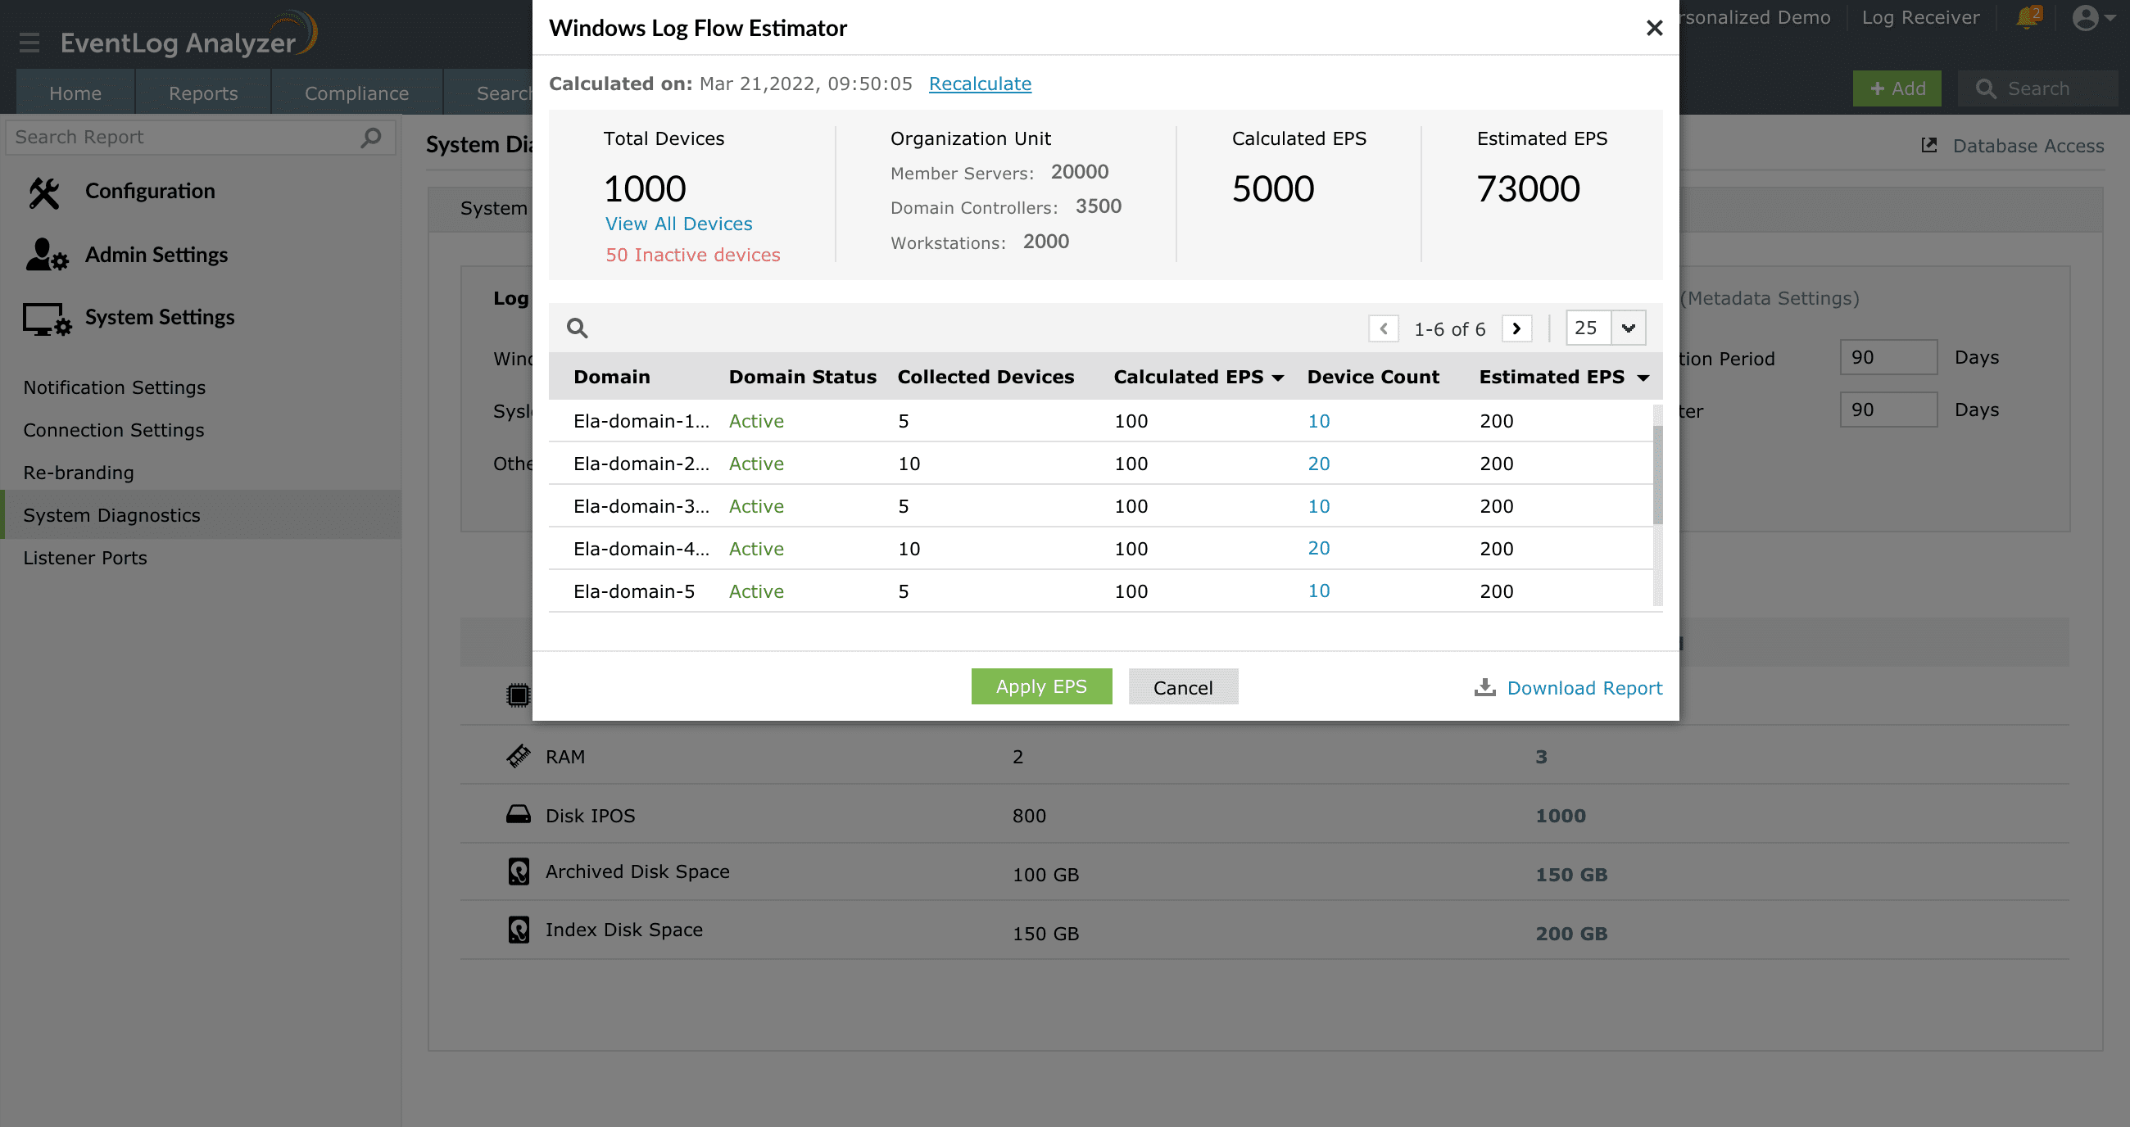Sort by Calculated EPS column arrow

point(1278,378)
